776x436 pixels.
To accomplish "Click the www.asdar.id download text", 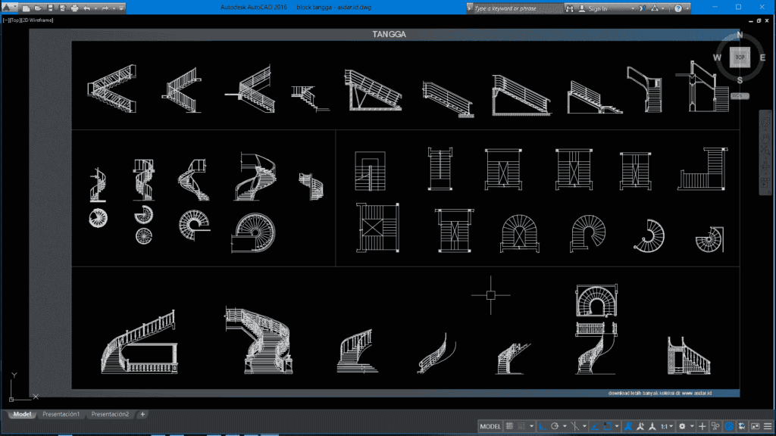I will point(660,393).
